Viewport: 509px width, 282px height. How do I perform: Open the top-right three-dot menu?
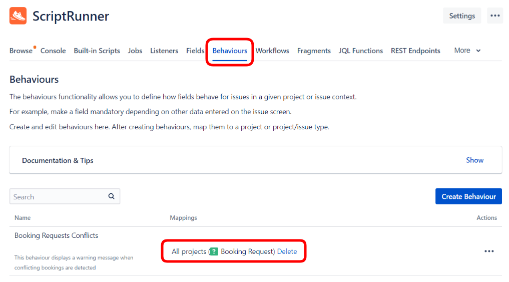[495, 16]
